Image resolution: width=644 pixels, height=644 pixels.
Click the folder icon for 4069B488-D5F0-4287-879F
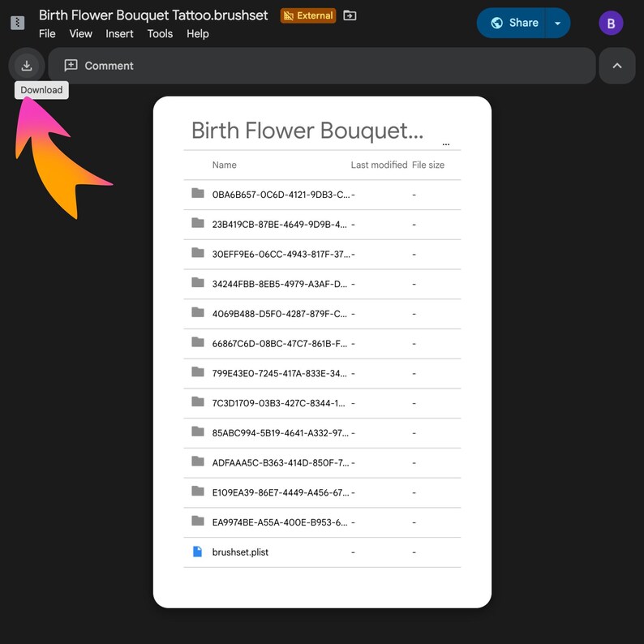tap(198, 312)
